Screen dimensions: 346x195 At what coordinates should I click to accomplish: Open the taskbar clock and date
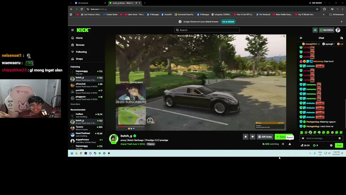click(336, 153)
